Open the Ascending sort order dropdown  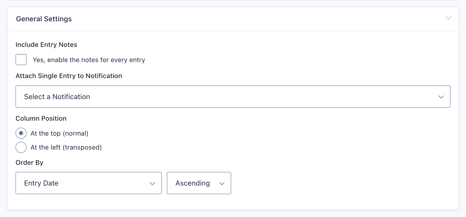pos(199,183)
